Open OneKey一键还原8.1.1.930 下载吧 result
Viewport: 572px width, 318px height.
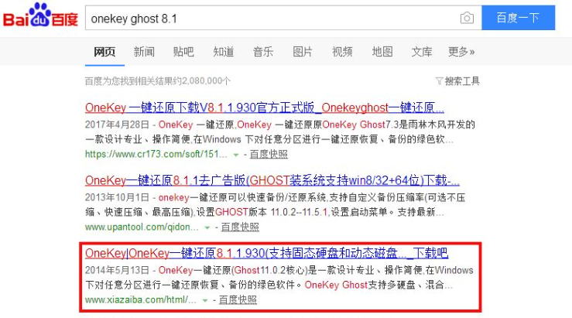267,253
